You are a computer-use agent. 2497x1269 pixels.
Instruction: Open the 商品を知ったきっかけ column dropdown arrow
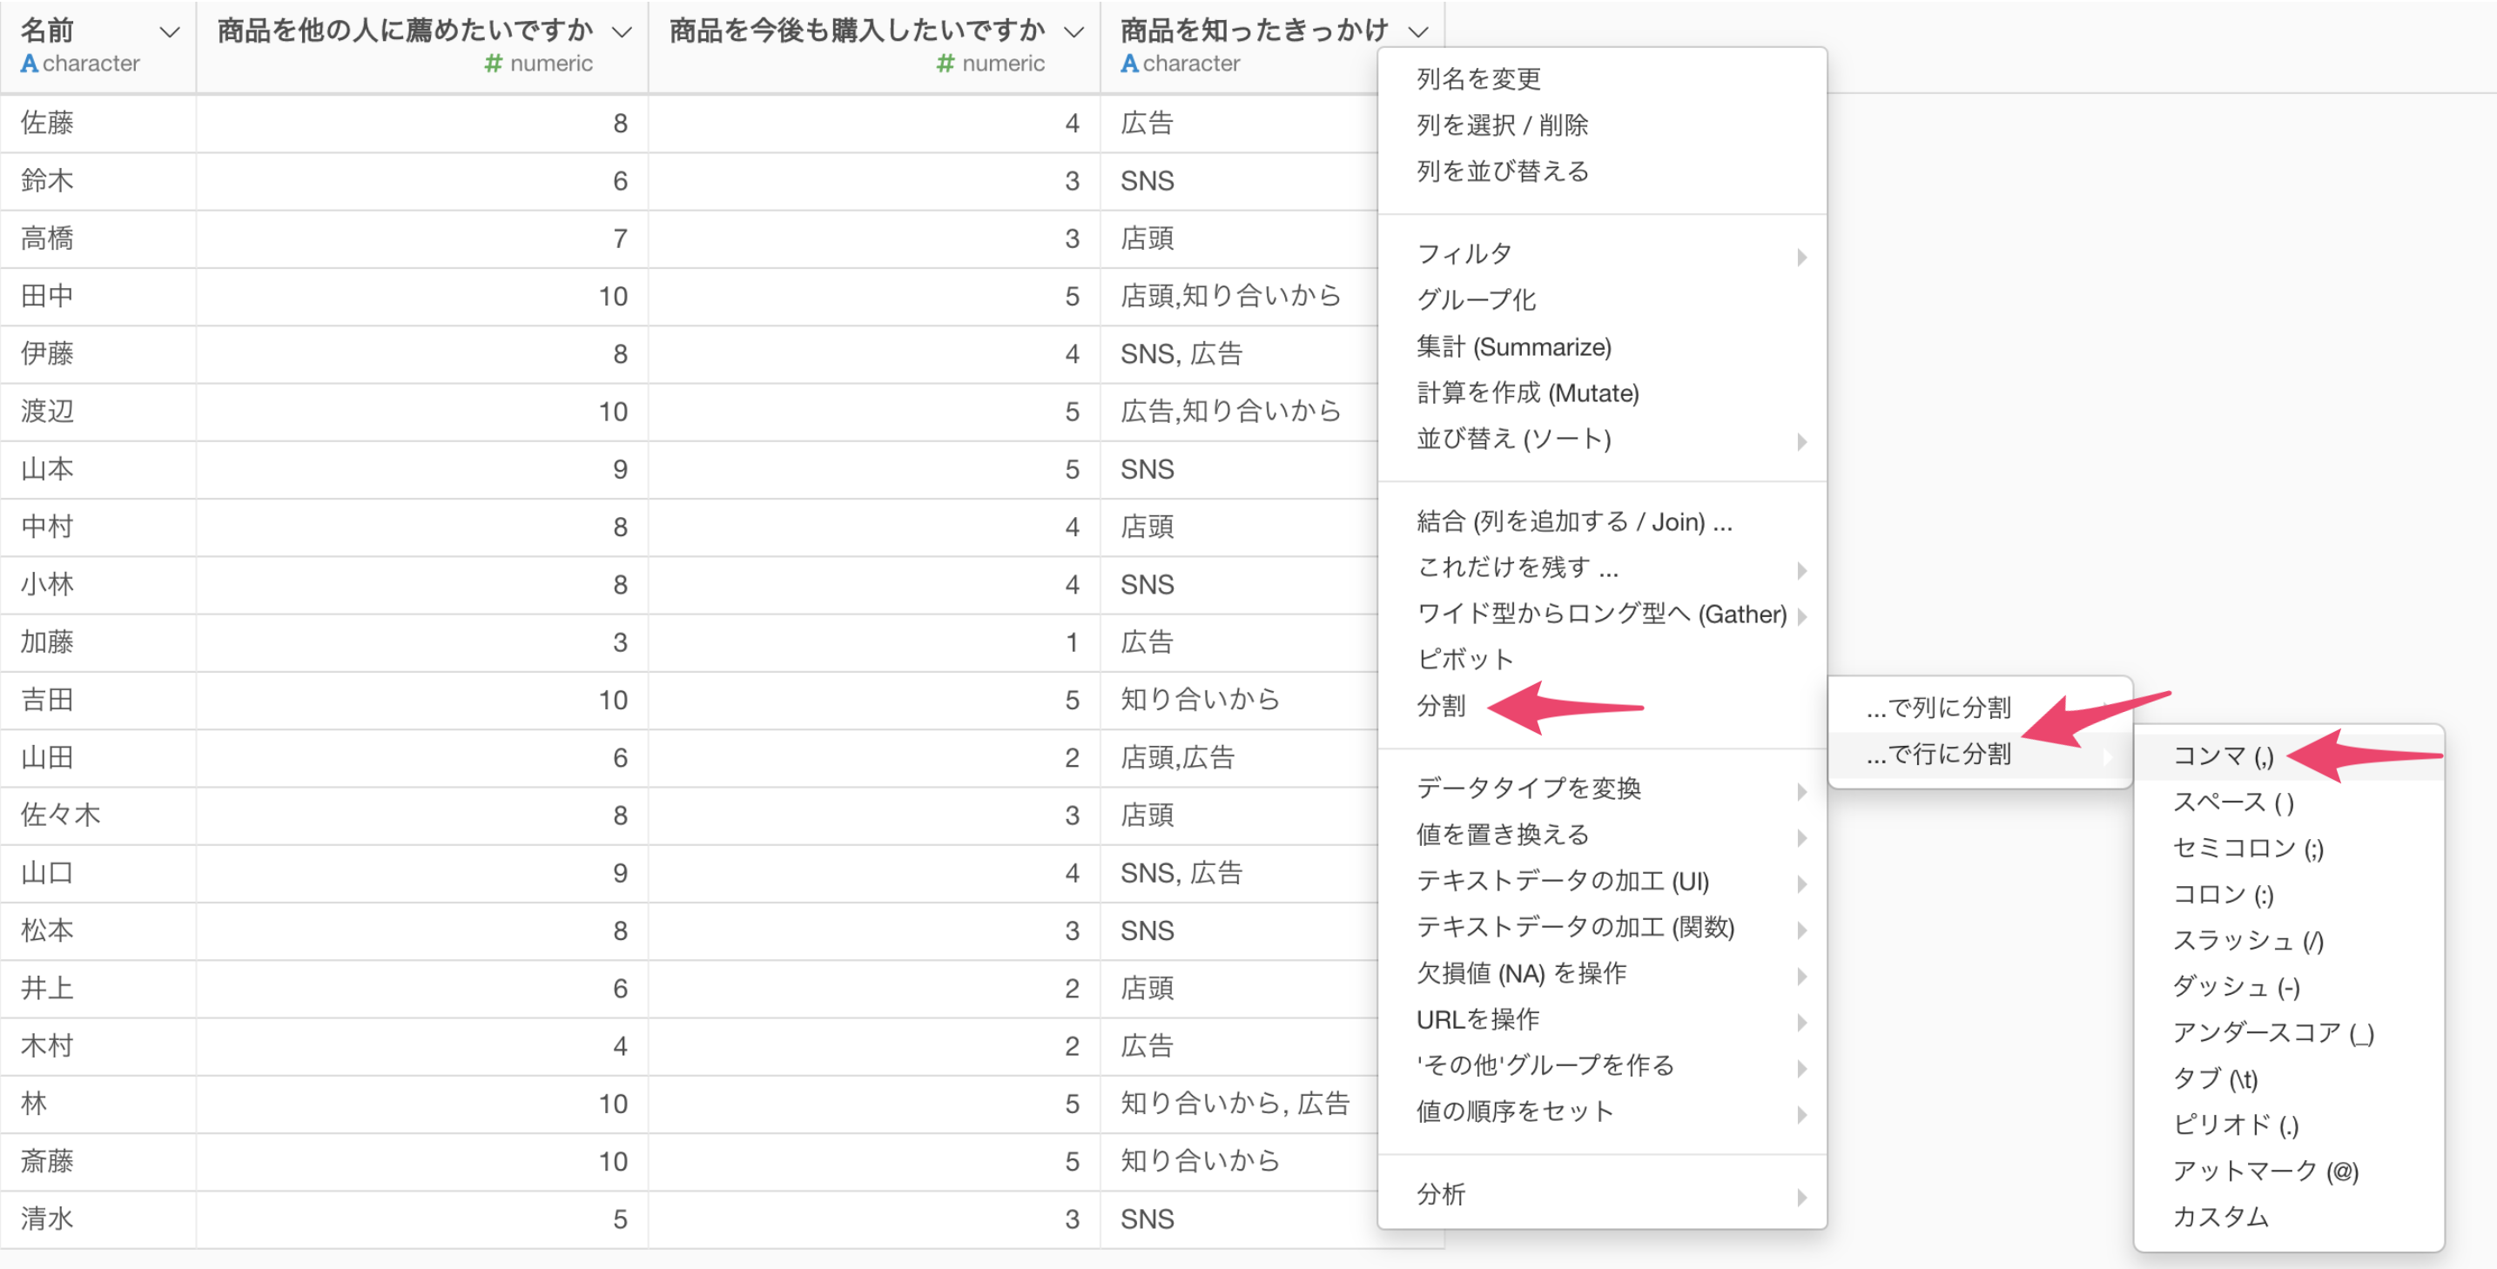click(x=1419, y=32)
